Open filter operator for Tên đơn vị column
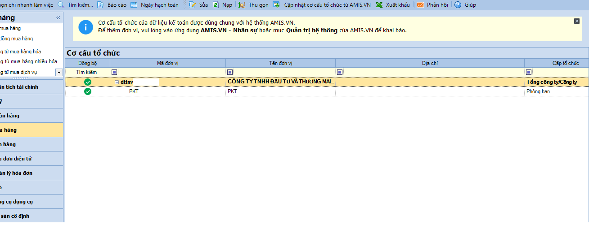Screen dimensions: 589x238 (x=230, y=72)
